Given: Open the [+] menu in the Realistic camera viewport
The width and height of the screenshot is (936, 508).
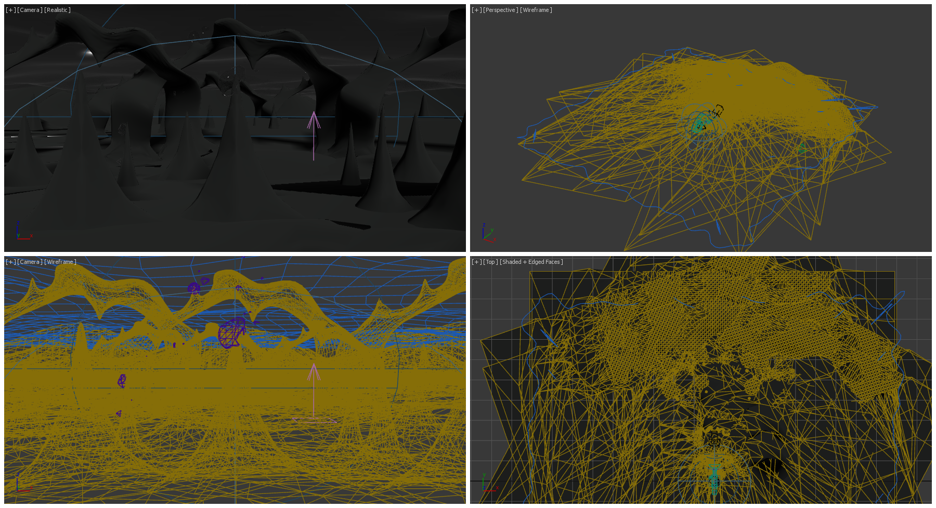Looking at the screenshot, I should coord(10,10).
